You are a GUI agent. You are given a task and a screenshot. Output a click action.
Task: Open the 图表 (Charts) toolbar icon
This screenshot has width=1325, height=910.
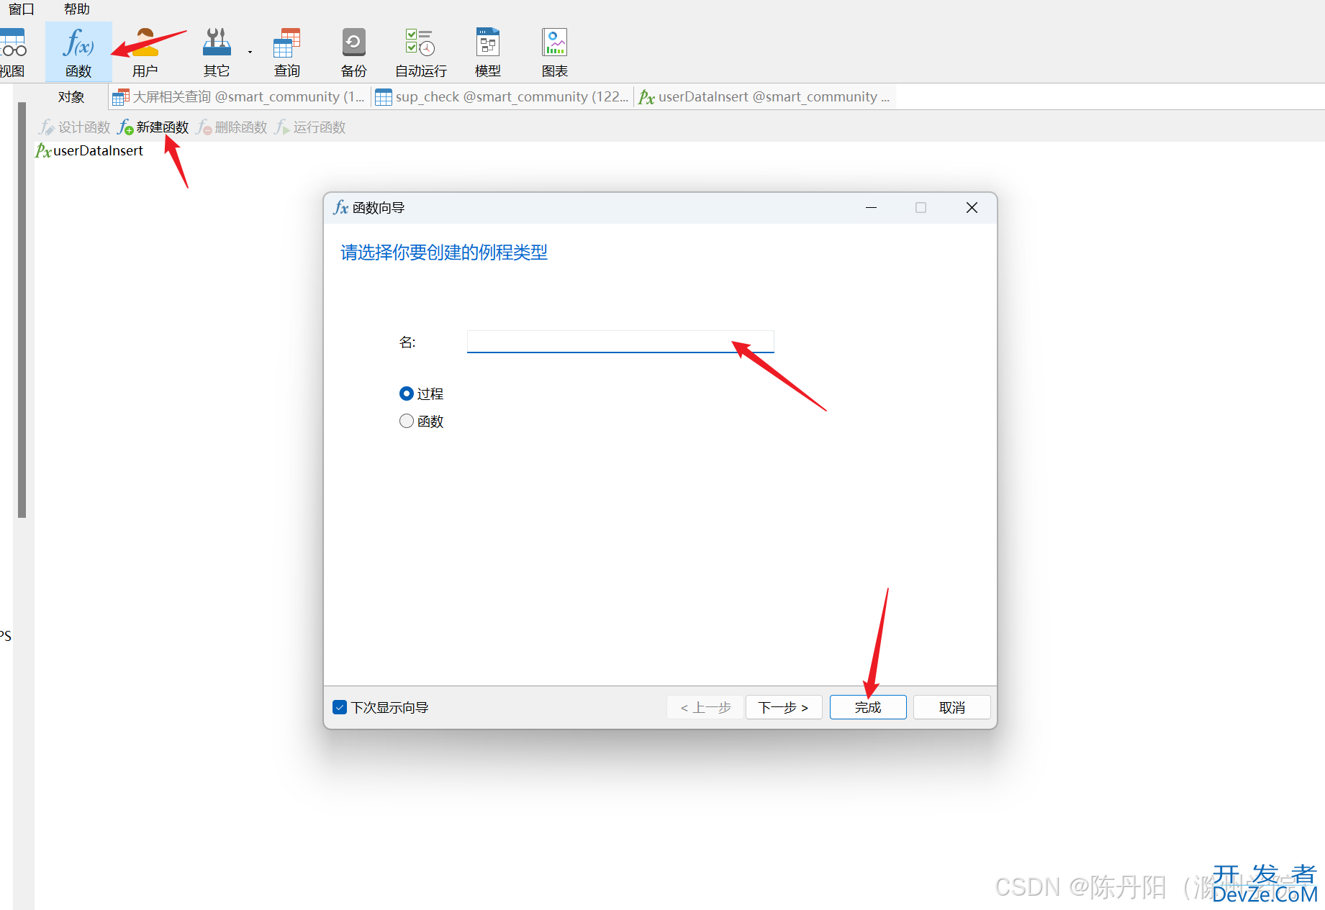click(x=554, y=52)
